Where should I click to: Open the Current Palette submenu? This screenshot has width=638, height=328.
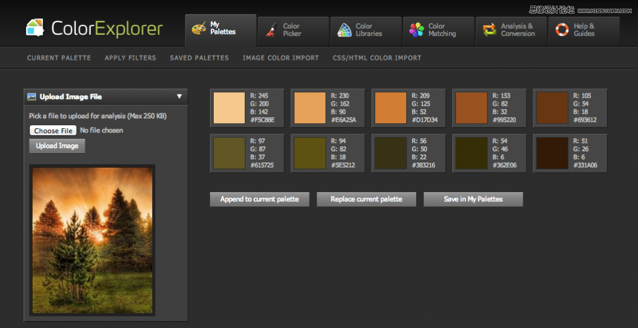[x=59, y=58]
